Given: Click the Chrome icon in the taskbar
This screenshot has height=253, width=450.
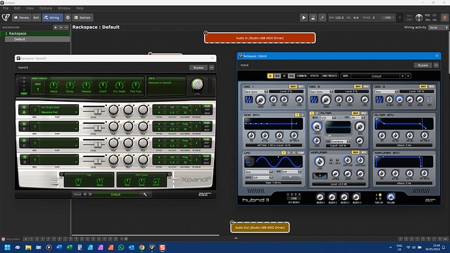Looking at the screenshot, I should (x=142, y=247).
